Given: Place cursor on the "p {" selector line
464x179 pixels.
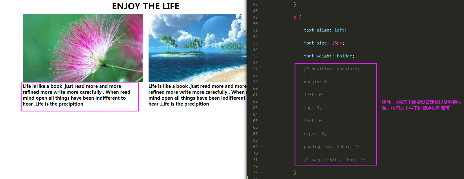Looking at the screenshot, I should (297, 17).
